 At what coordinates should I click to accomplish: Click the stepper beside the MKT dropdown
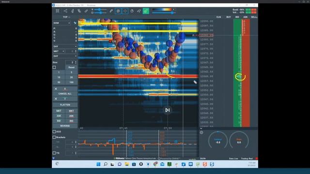[76, 51]
